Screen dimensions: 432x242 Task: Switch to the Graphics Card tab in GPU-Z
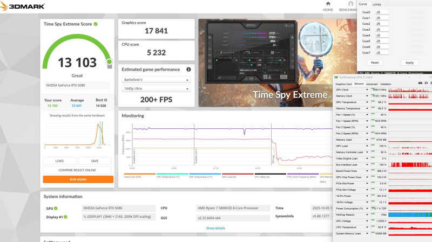coord(343,84)
